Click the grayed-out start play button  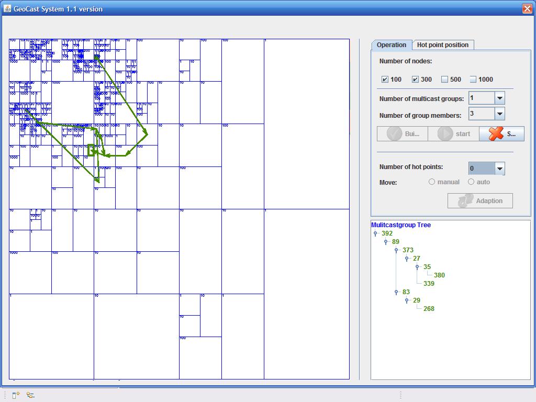click(453, 133)
